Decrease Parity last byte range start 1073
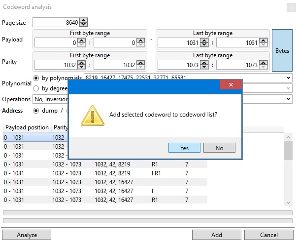Screen dimensions: 298x242 [x=204, y=67]
